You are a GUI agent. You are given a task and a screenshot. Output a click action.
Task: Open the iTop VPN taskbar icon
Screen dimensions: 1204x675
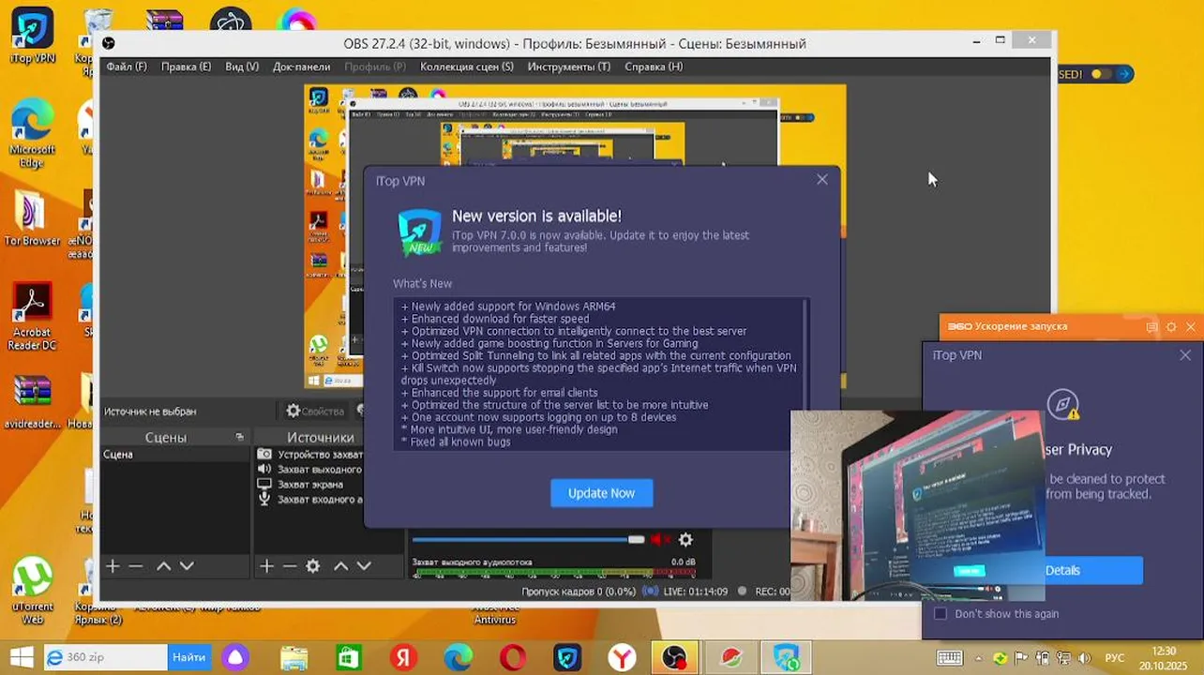click(567, 658)
